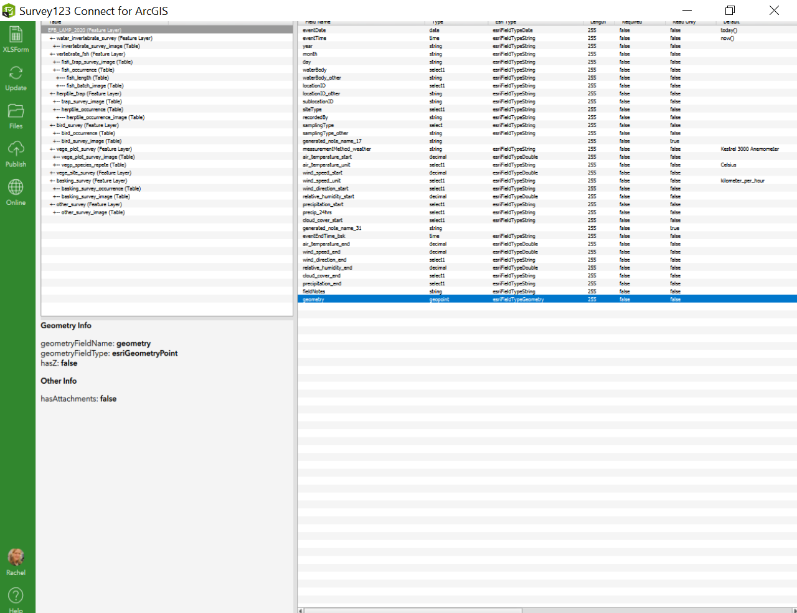Select the highlighted geometry field row
Screen dimensions: 797x613
[547, 300]
